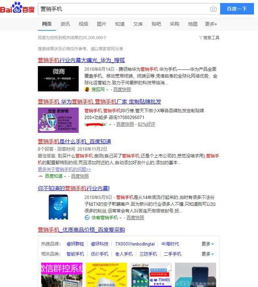Click the 搜狐网 fox site icon

(x=87, y=89)
